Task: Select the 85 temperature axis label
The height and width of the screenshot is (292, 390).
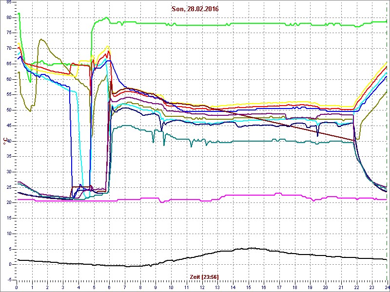Action: click(x=9, y=2)
